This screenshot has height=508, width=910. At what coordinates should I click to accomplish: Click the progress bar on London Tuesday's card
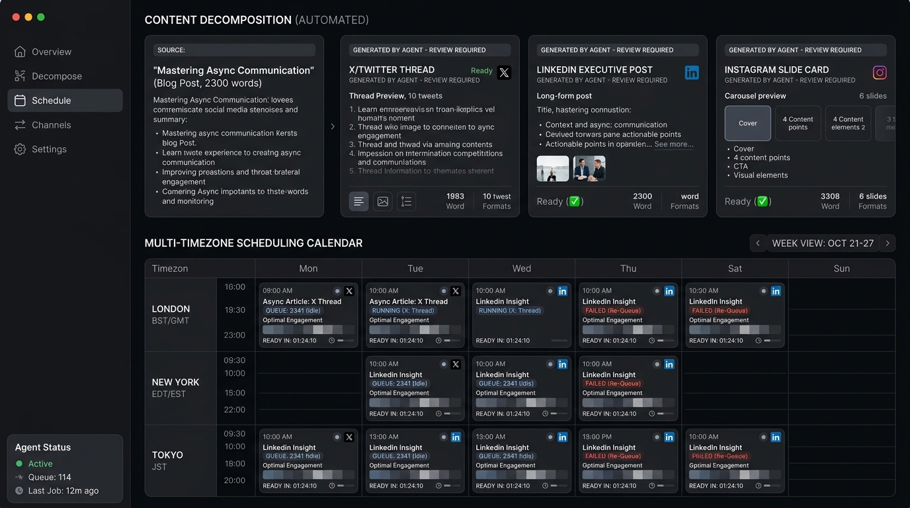(453, 341)
